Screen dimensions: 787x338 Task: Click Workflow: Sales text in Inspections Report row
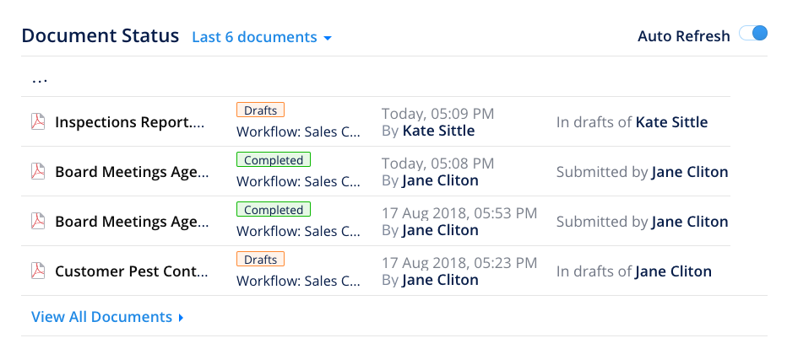298,131
